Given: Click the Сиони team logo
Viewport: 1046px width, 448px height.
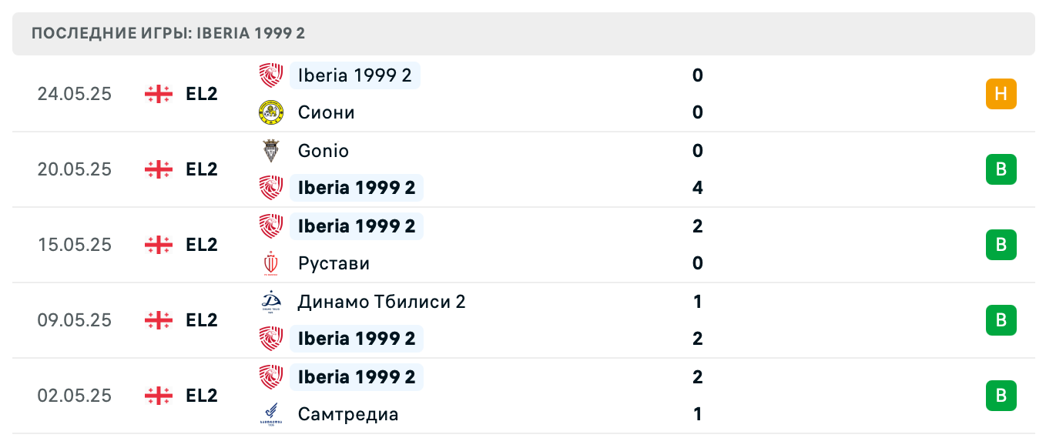Looking at the screenshot, I should click(x=270, y=112).
